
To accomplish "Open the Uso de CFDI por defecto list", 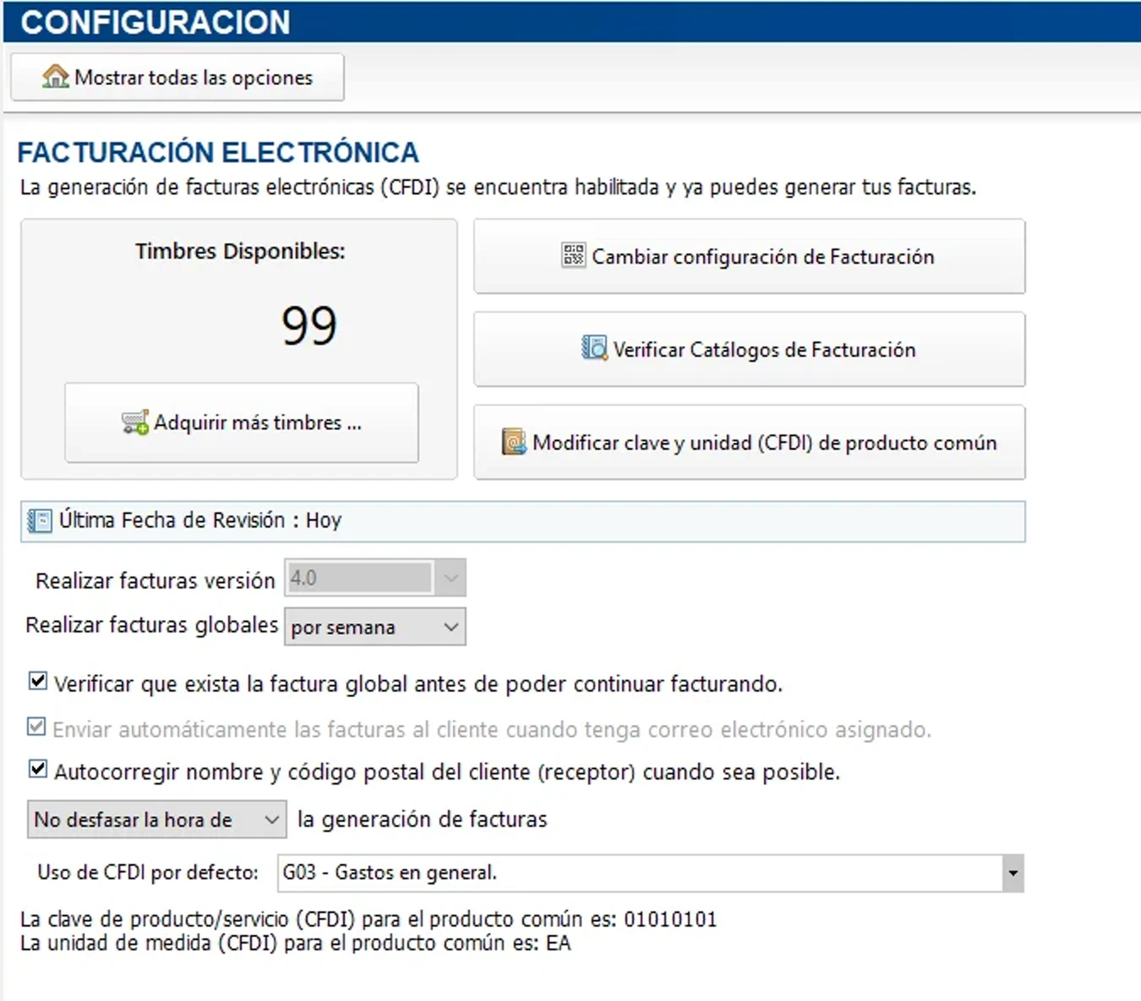I will pyautogui.click(x=1012, y=873).
